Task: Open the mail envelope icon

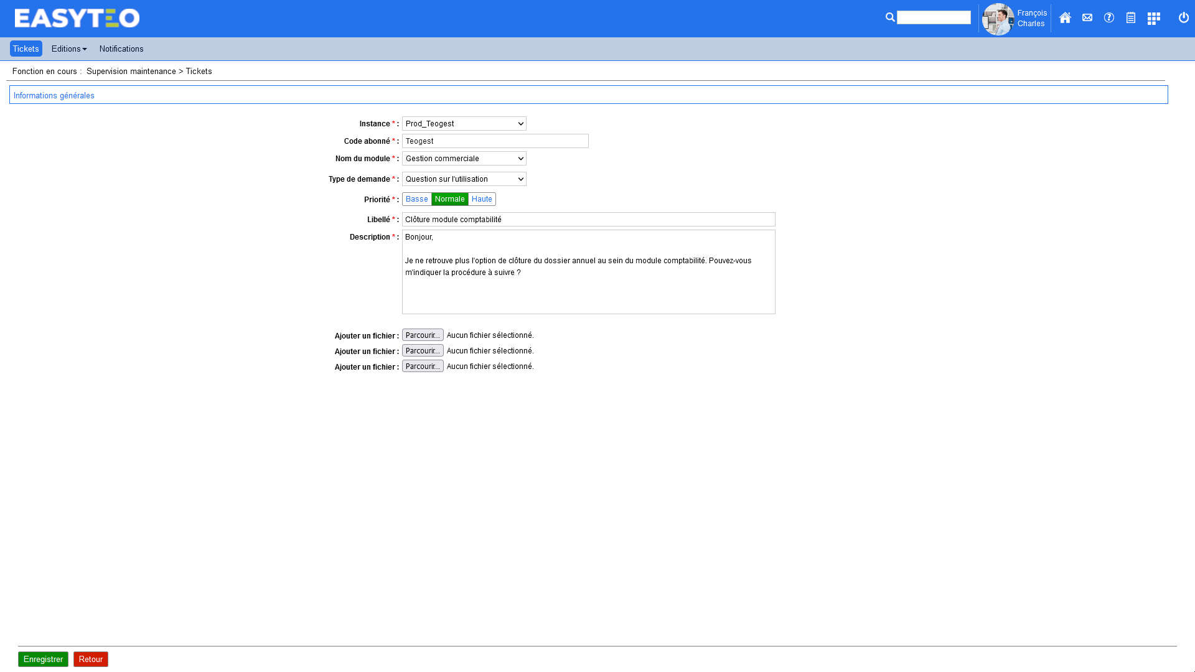Action: [x=1087, y=18]
